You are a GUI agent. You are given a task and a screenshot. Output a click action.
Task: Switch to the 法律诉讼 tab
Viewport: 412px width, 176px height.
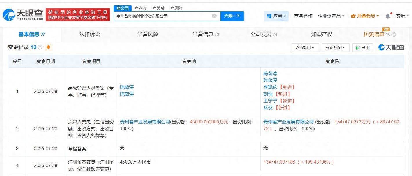90,34
